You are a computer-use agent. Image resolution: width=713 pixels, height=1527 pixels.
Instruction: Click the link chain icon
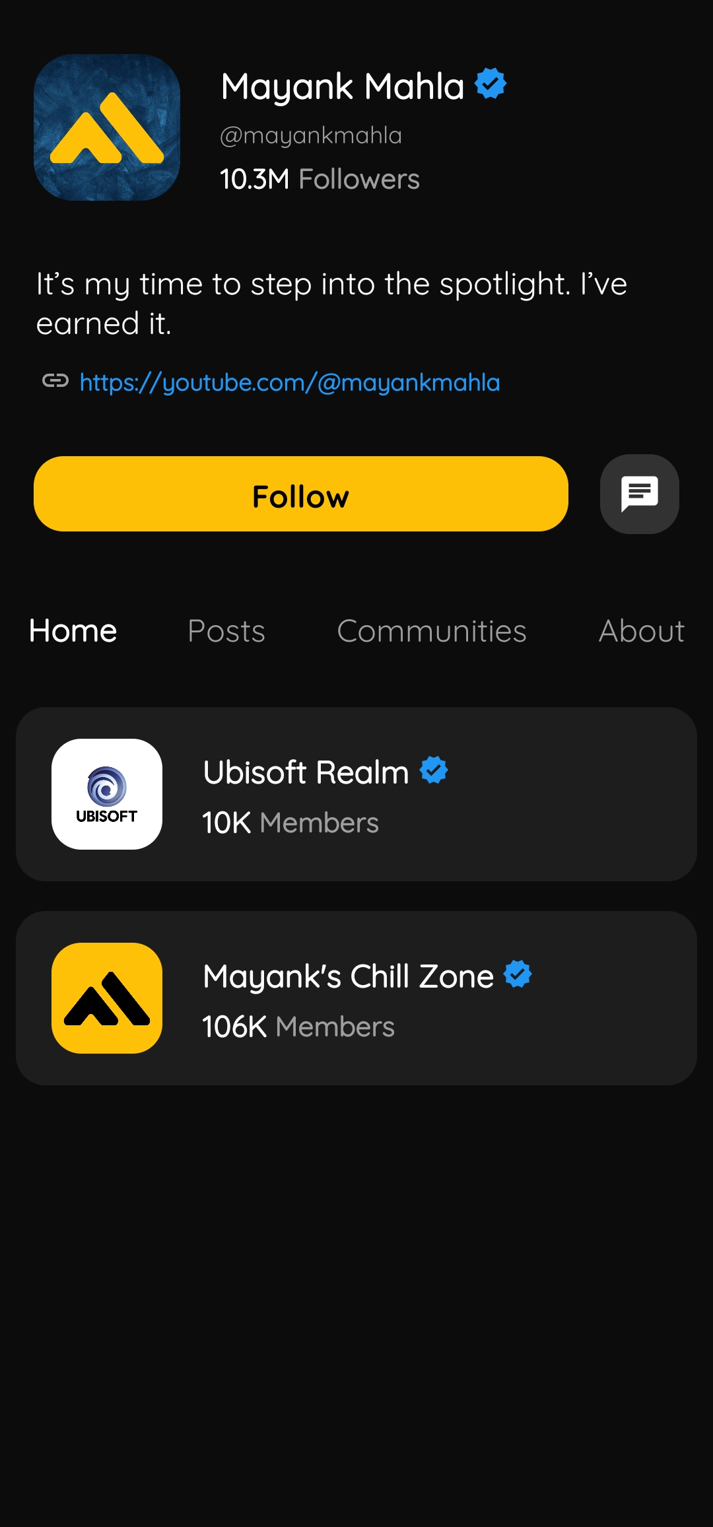55,380
